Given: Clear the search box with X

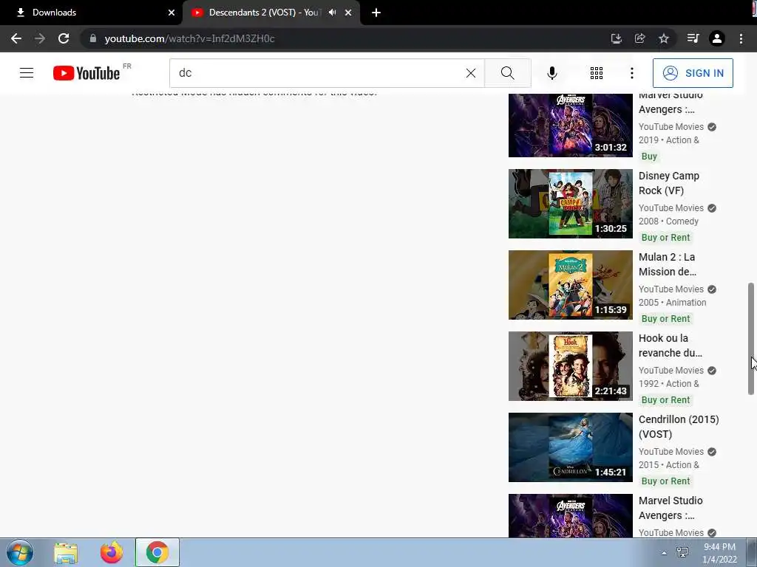Looking at the screenshot, I should pos(471,73).
